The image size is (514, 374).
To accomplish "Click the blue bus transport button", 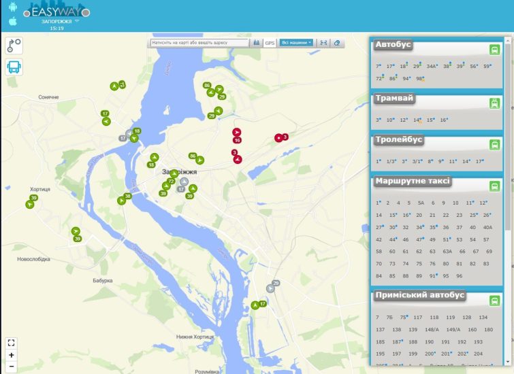I will 14,67.
